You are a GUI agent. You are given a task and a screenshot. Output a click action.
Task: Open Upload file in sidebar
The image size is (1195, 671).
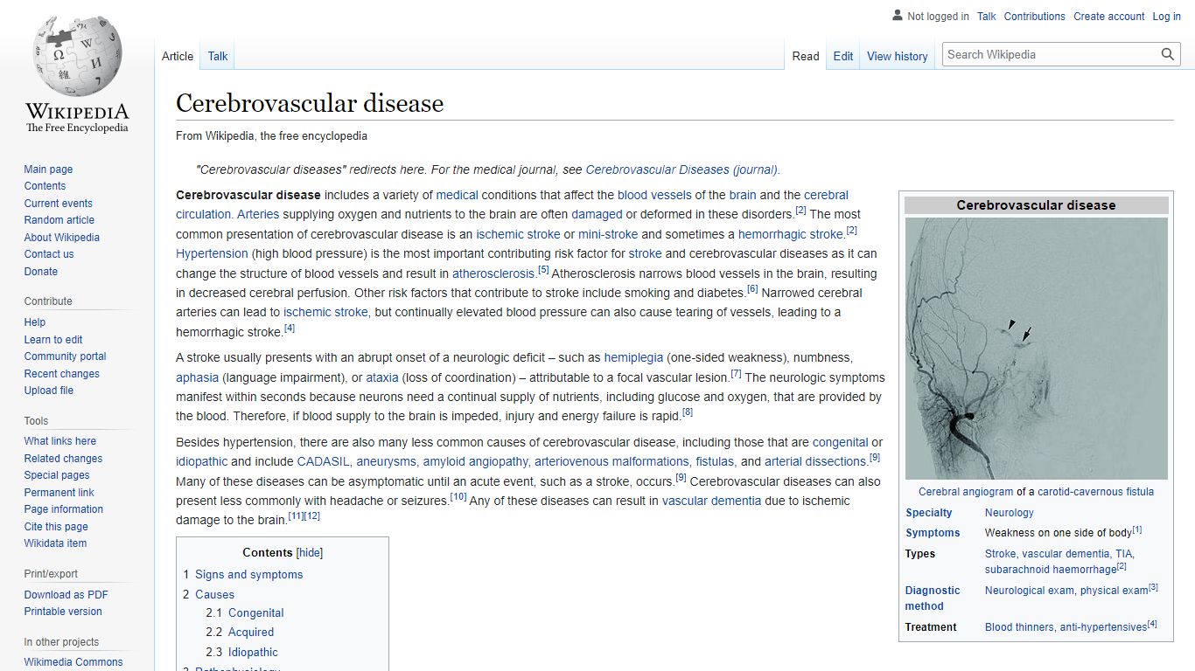pos(49,391)
